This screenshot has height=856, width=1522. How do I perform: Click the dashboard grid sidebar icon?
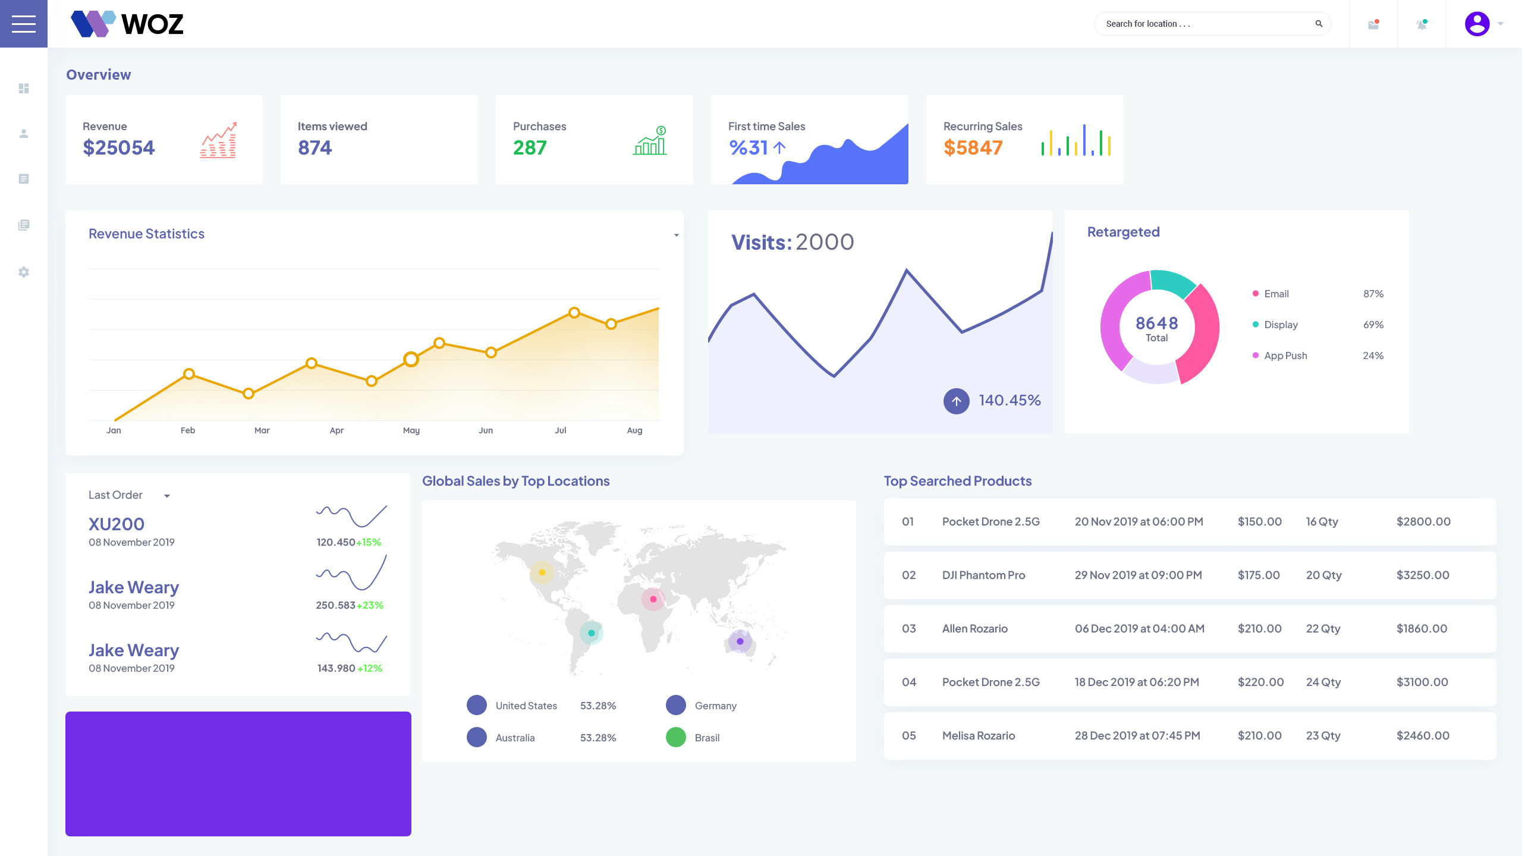tap(24, 89)
